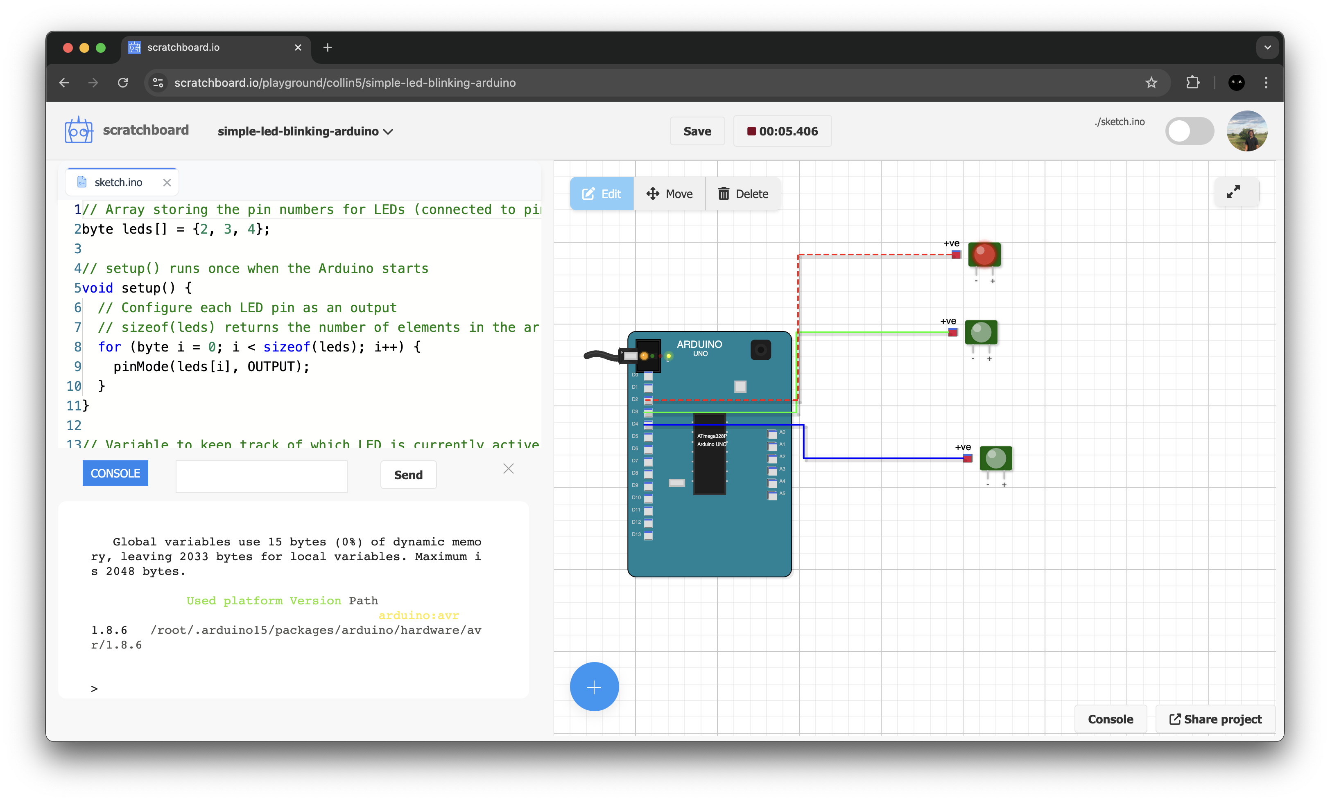Image resolution: width=1330 pixels, height=802 pixels.
Task: Open the simple-led-blinking-arduino project dropdown
Action: (305, 132)
